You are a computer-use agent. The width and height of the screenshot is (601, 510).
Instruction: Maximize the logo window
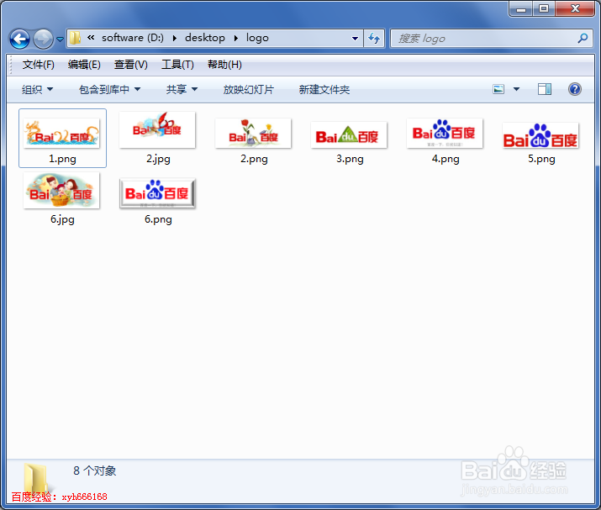(x=544, y=8)
